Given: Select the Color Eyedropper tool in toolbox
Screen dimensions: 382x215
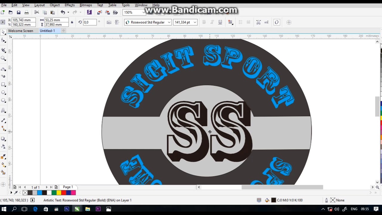Looking at the screenshot, I should [3, 156].
